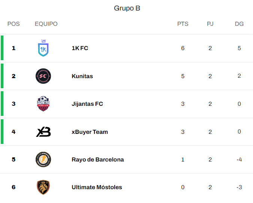Click 1K FC's points value 6
The width and height of the screenshot is (253, 203).
pyautogui.click(x=183, y=48)
